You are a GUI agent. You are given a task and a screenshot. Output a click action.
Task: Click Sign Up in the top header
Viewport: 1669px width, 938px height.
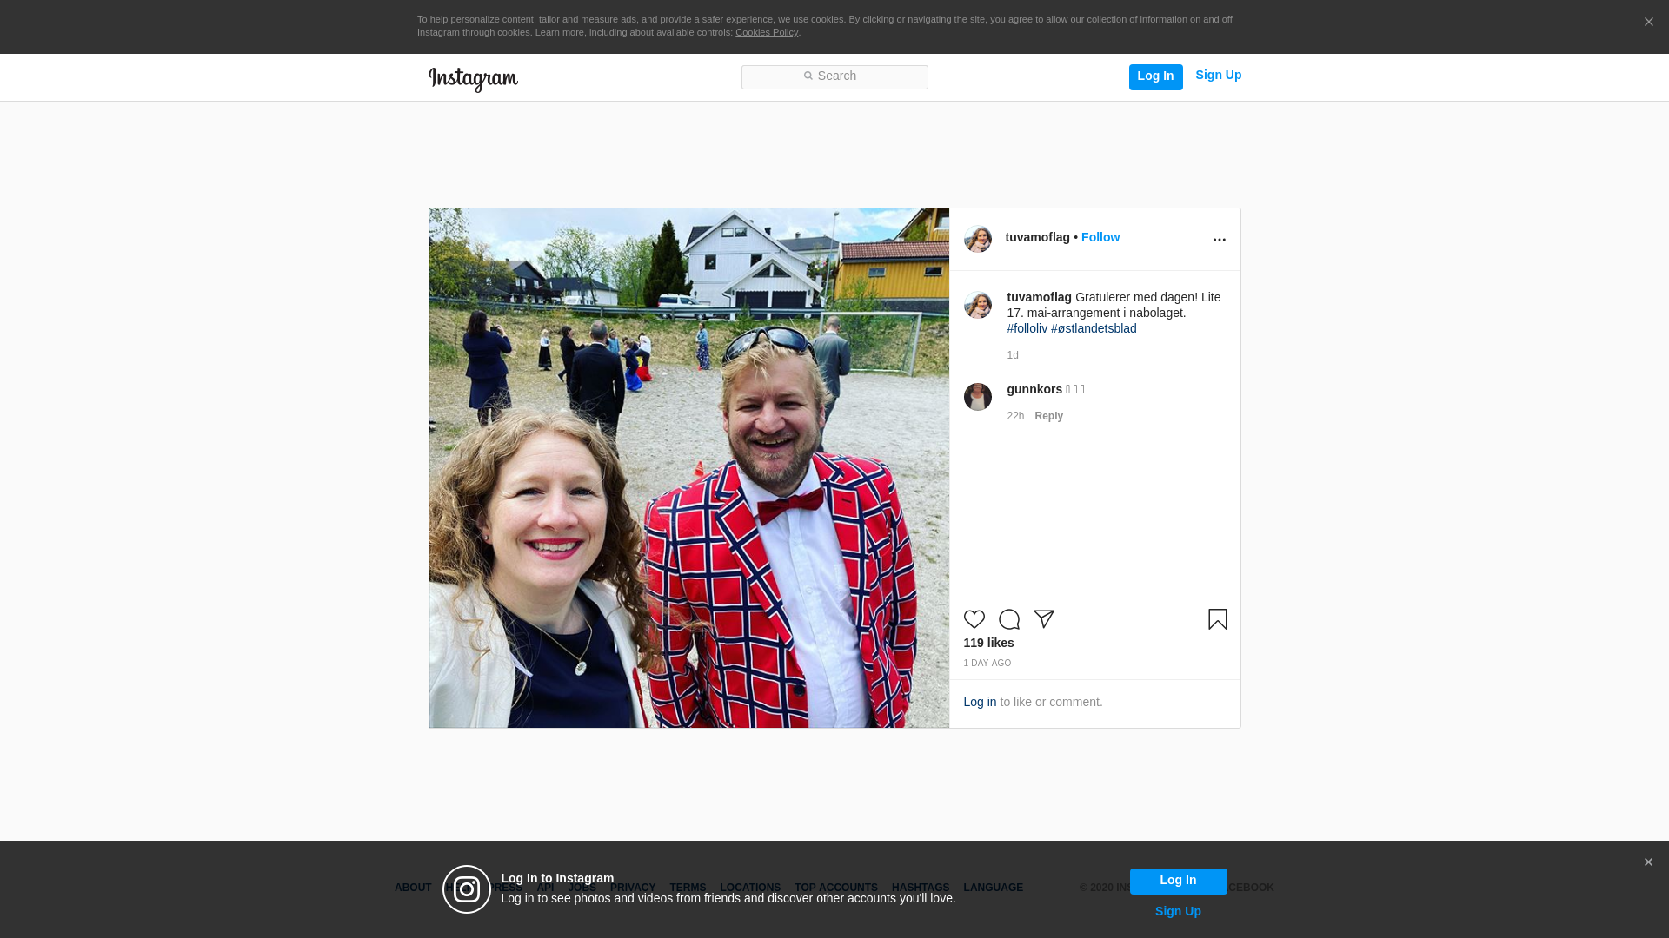coord(1218,75)
